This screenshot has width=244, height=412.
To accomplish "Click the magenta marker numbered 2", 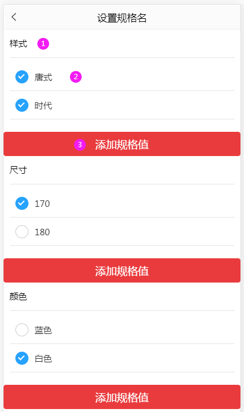I will (x=76, y=77).
